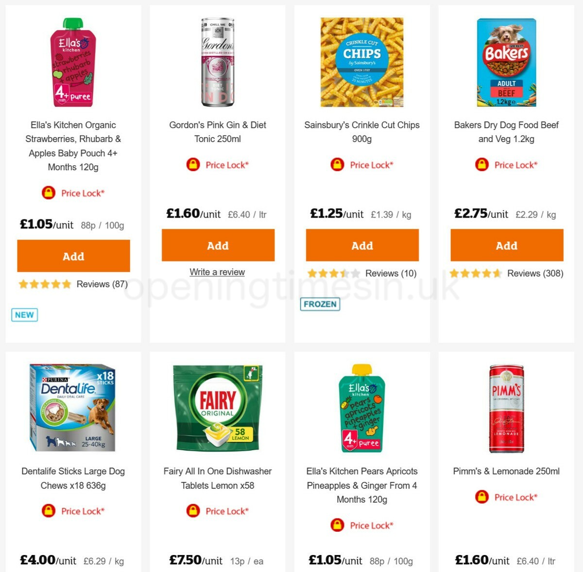Click the Price Lock padlock icon for Gordon's Pink Gin
The height and width of the screenshot is (572, 583).
click(x=192, y=165)
